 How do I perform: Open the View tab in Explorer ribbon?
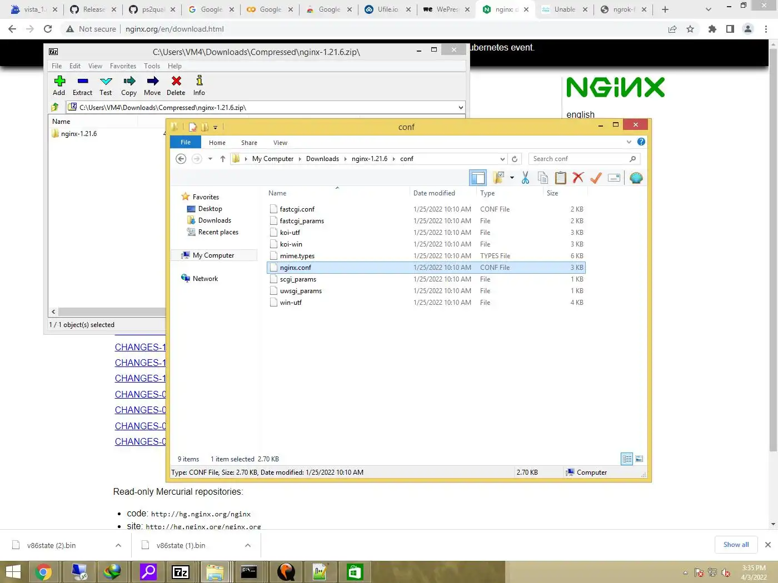tap(280, 143)
